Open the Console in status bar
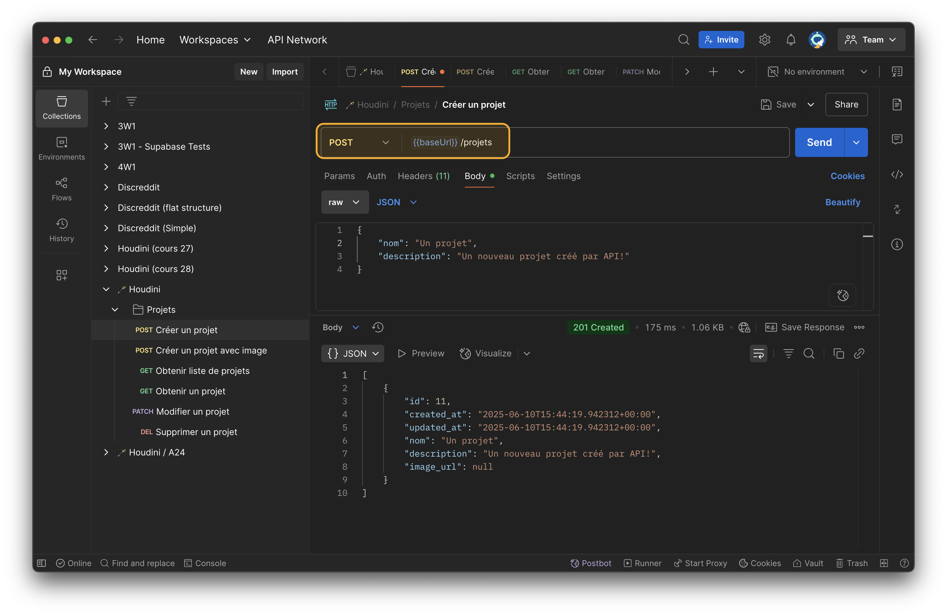The height and width of the screenshot is (615, 947). 205,563
